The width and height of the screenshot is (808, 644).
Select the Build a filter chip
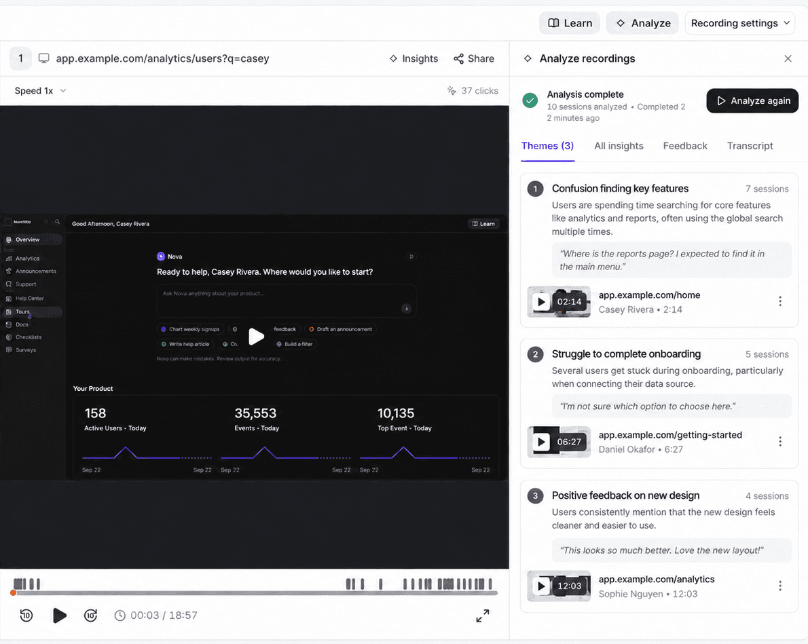294,344
